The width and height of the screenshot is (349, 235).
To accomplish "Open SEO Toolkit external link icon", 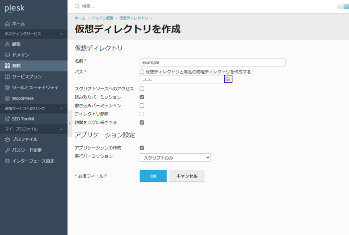I will 7,119.
